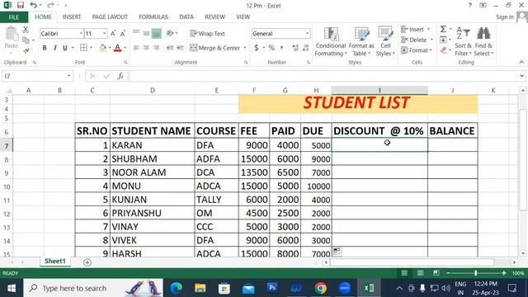The image size is (528, 297).
Task: Switch to FORMULAS tab
Action: tap(153, 16)
